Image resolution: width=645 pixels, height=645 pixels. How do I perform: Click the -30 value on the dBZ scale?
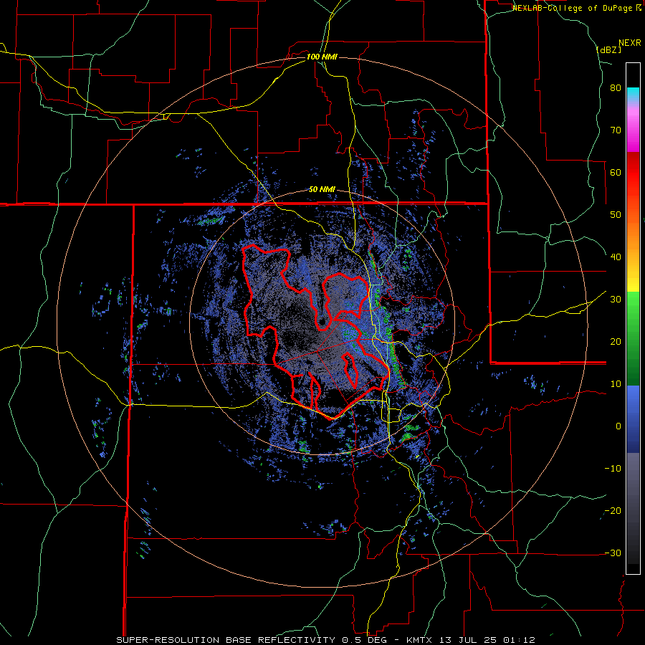613,553
